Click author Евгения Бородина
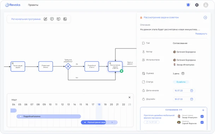 click(x=184, y=52)
